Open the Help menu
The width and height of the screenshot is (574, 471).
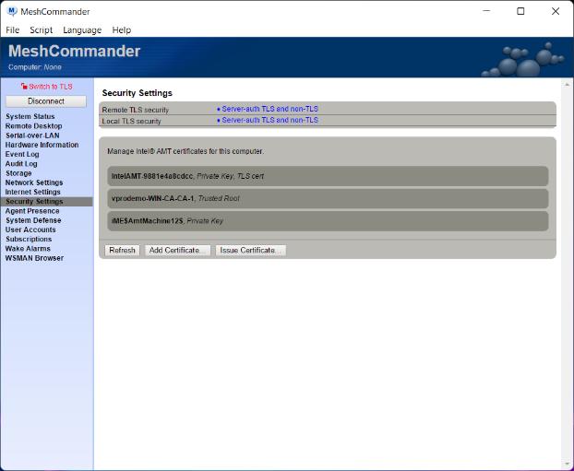(x=121, y=29)
